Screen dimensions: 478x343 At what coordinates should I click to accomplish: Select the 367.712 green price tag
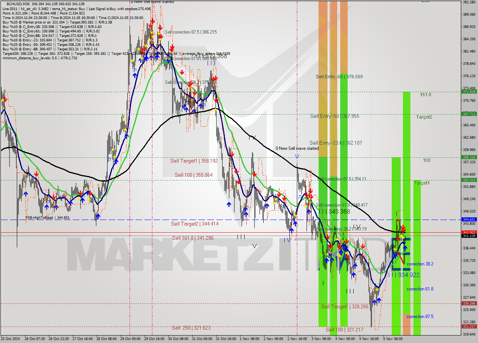[469, 114]
